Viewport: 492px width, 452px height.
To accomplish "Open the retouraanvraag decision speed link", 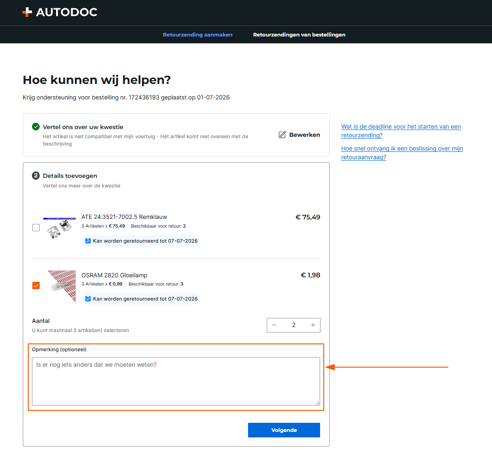I will point(402,153).
